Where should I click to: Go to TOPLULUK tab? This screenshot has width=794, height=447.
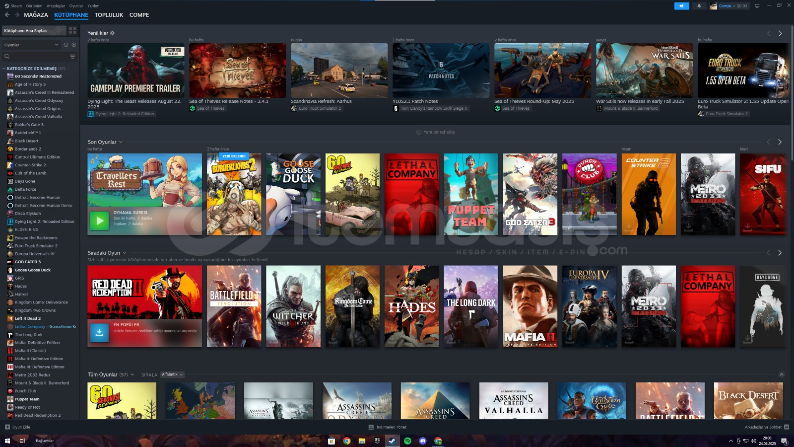(x=109, y=15)
